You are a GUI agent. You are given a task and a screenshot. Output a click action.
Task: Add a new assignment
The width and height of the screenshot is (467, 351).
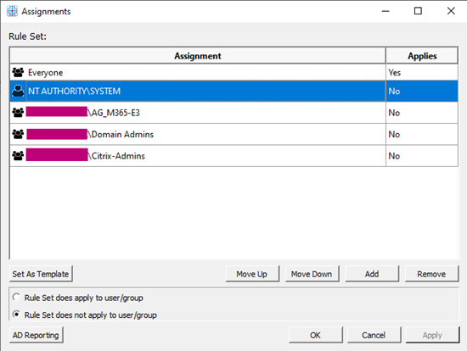pos(372,274)
